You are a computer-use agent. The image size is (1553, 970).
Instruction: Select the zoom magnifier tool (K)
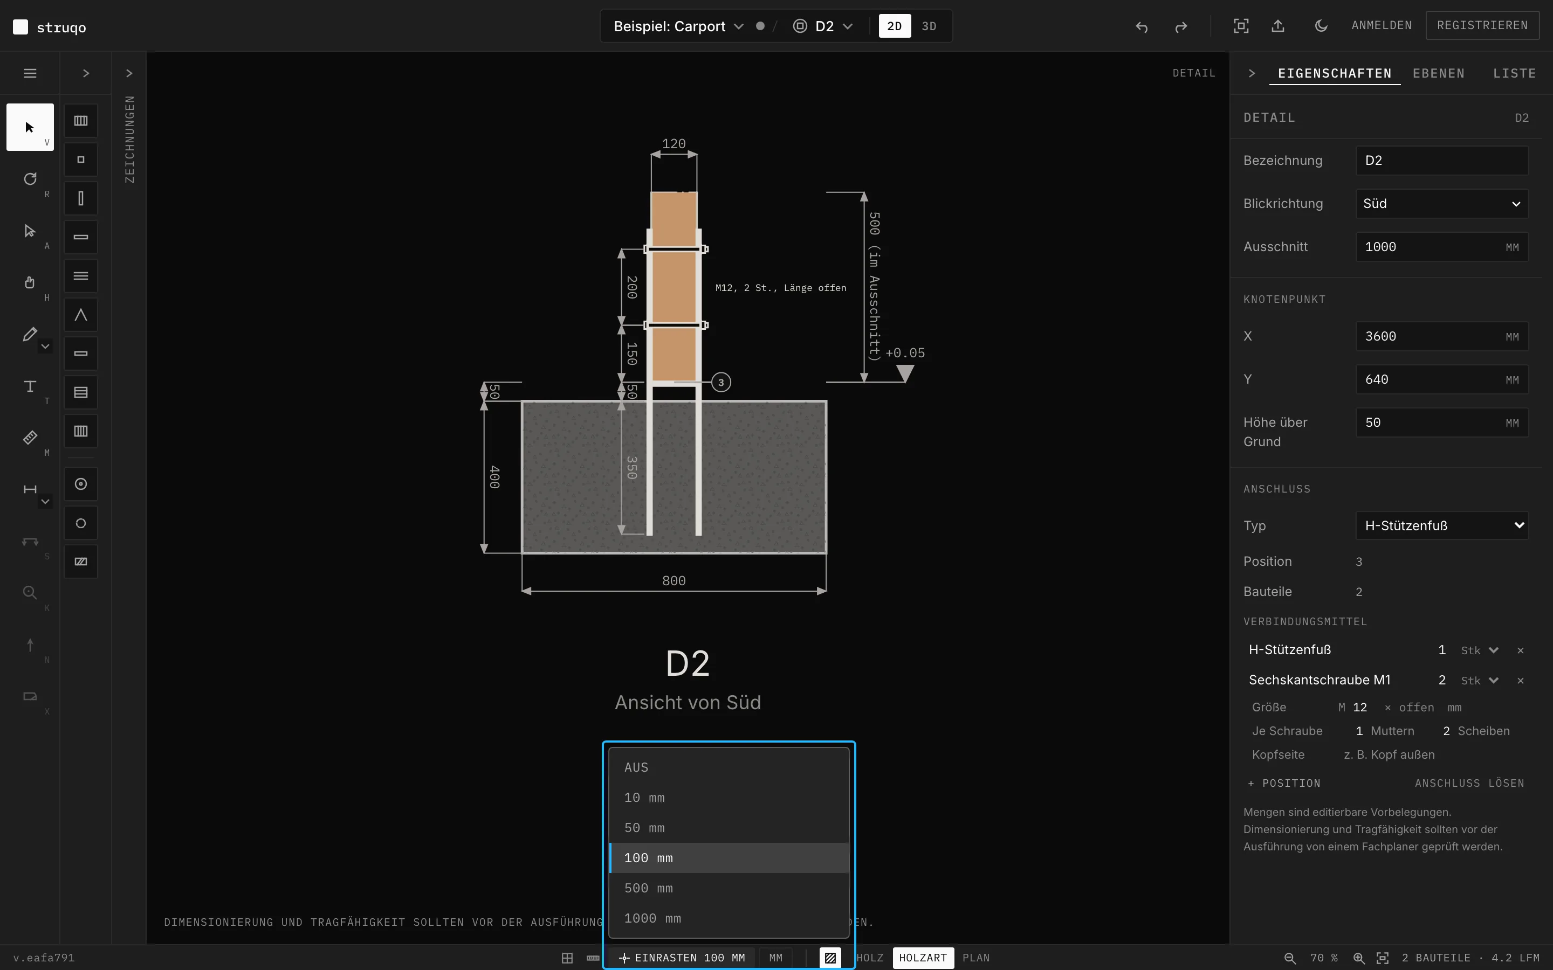(30, 593)
